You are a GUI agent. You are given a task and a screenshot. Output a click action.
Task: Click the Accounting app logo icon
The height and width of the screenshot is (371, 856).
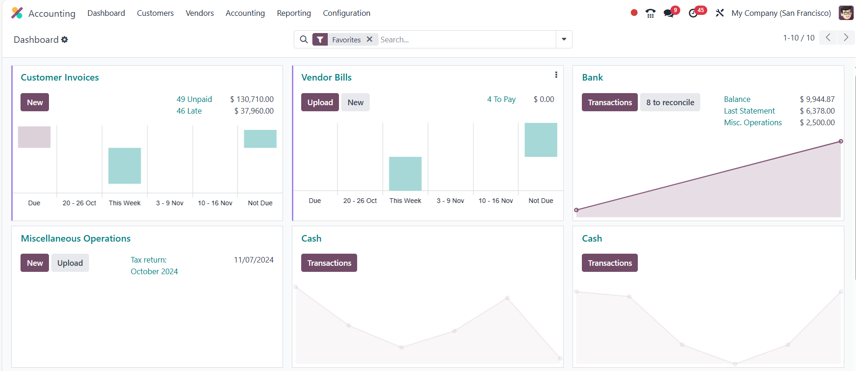click(x=17, y=13)
